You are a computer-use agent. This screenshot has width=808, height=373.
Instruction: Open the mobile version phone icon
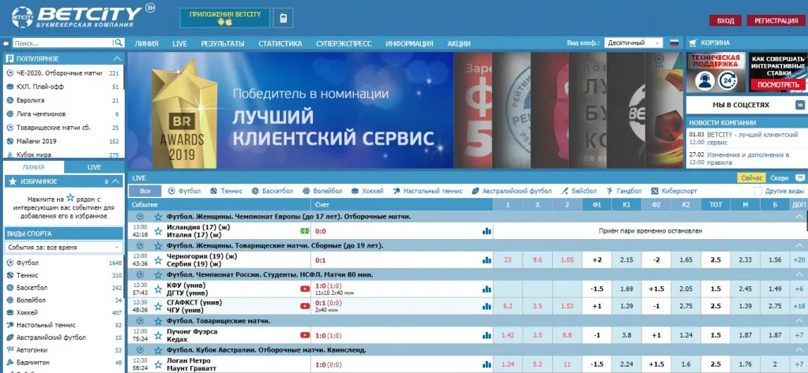coord(283,18)
